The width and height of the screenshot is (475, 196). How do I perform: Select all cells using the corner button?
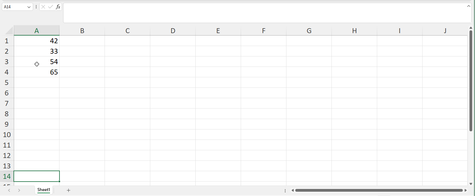9,30
